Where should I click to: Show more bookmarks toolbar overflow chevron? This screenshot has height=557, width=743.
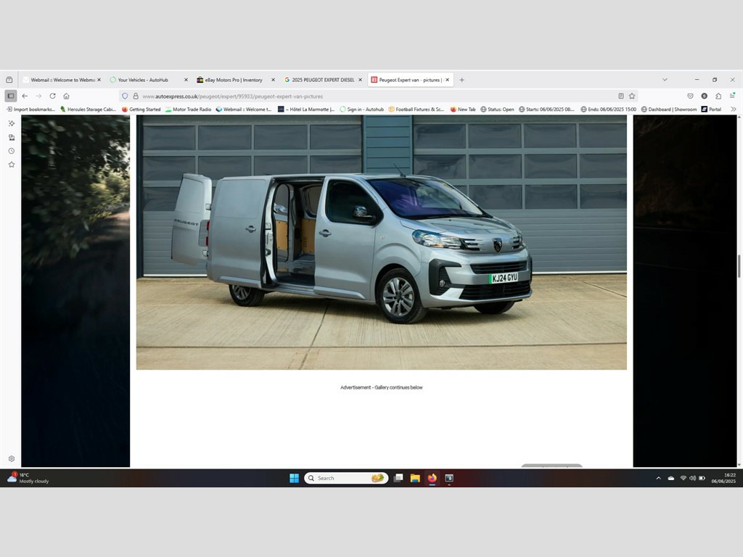pyautogui.click(x=733, y=110)
